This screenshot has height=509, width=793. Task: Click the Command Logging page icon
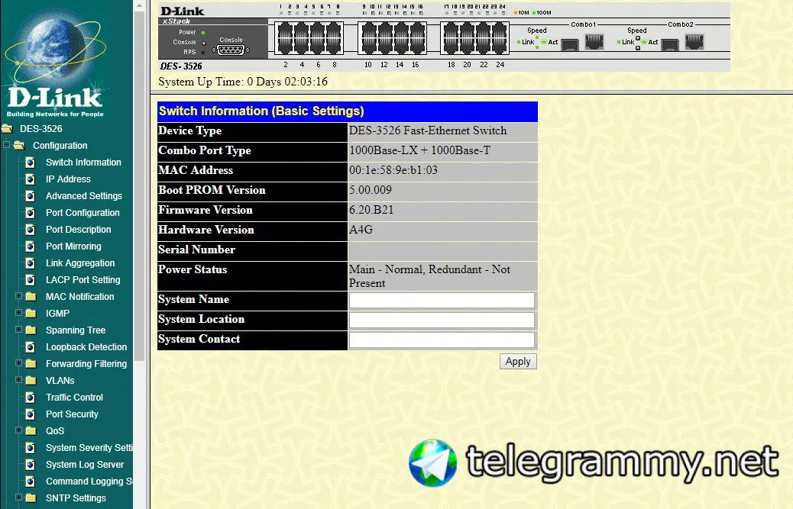click(x=31, y=482)
